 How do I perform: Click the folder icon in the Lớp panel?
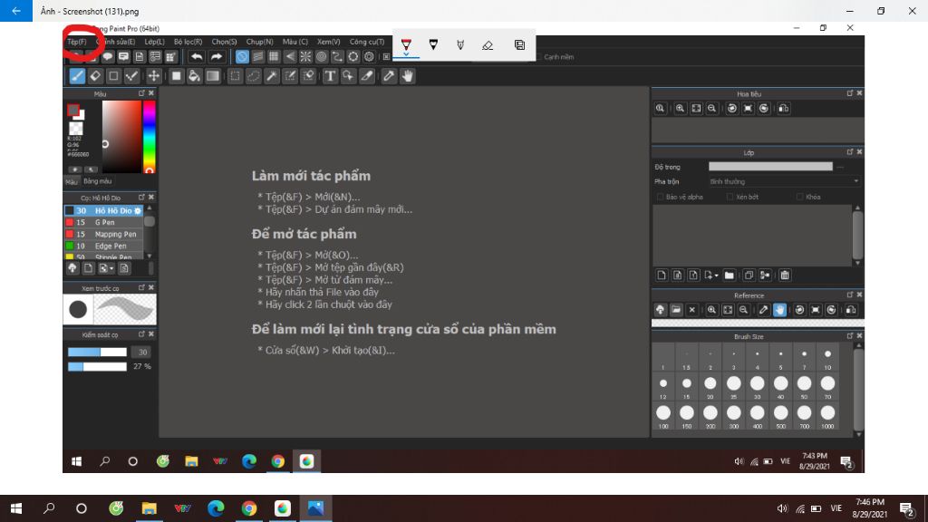click(730, 275)
